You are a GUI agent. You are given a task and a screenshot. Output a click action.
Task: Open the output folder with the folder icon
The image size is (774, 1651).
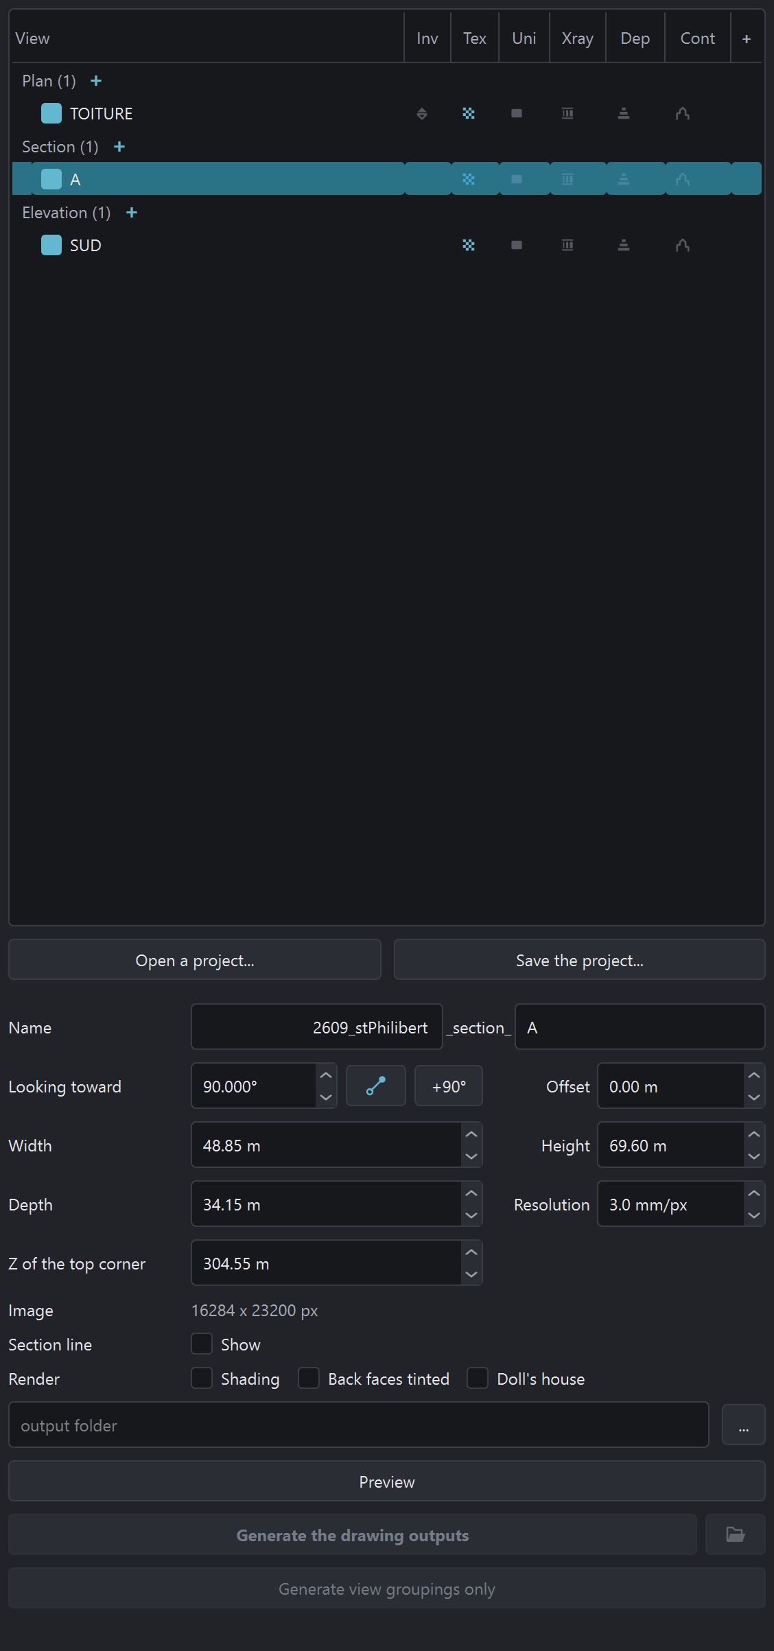[x=735, y=1534]
